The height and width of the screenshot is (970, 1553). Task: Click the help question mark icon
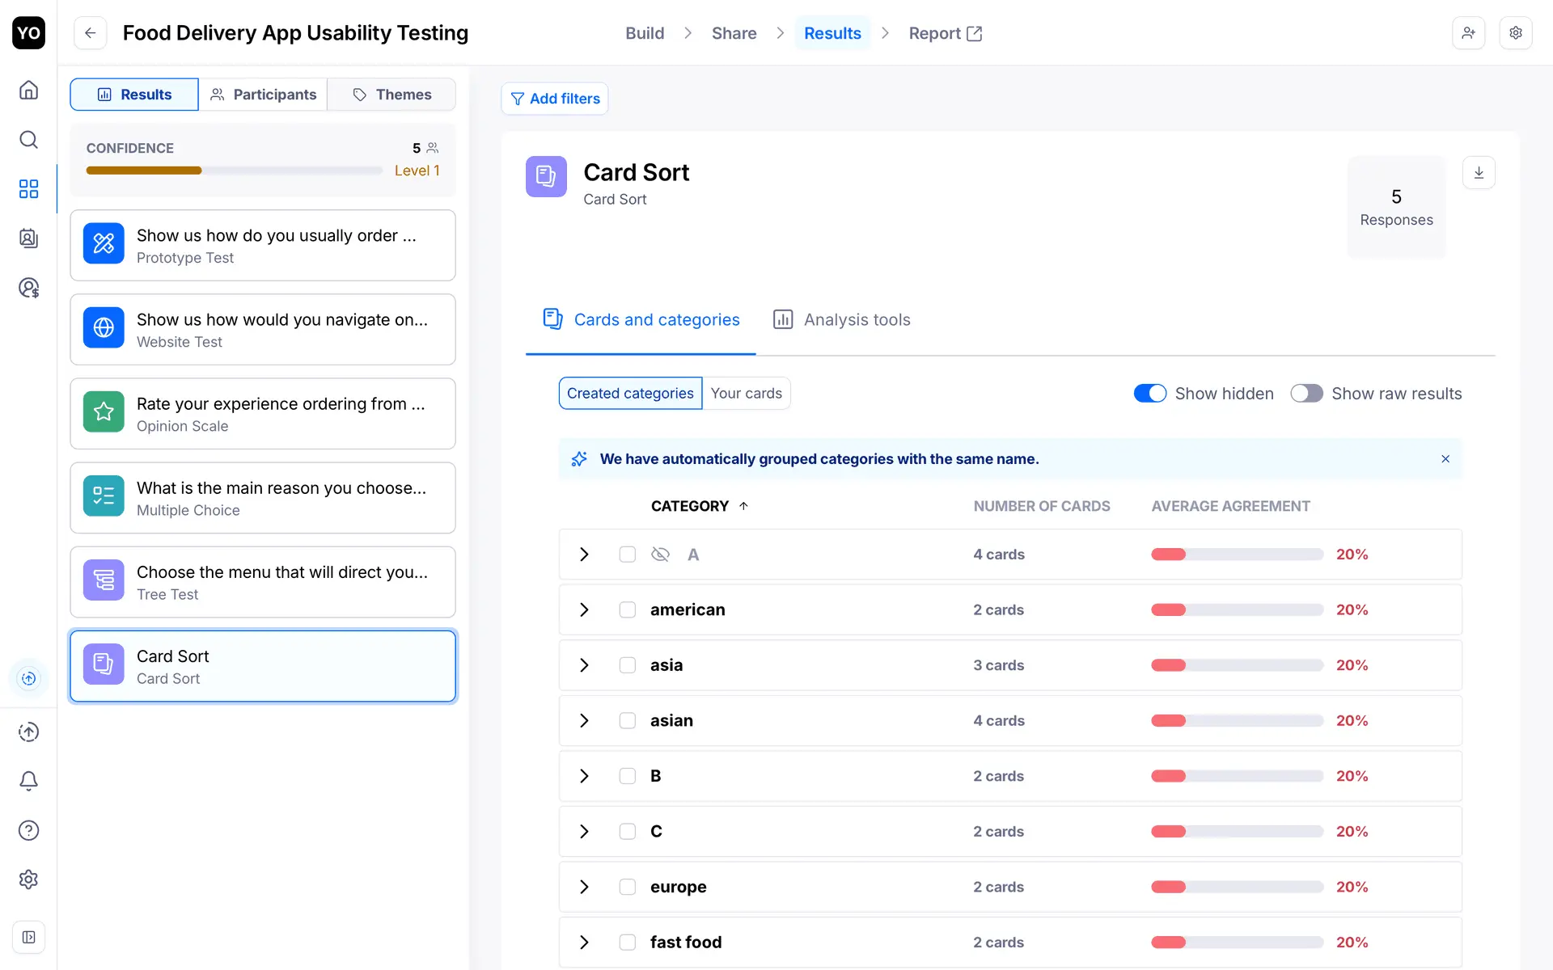pyautogui.click(x=28, y=830)
